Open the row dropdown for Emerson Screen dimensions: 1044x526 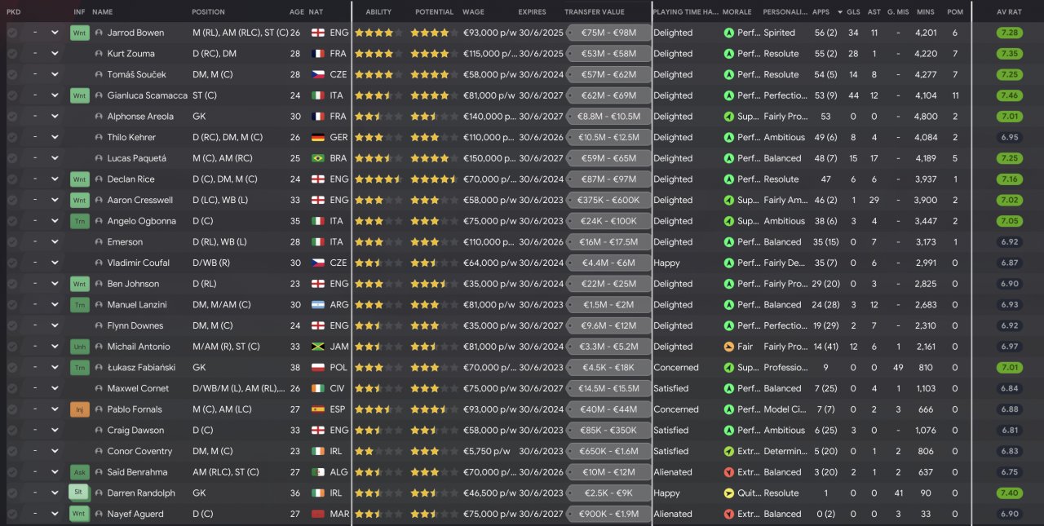(55, 242)
